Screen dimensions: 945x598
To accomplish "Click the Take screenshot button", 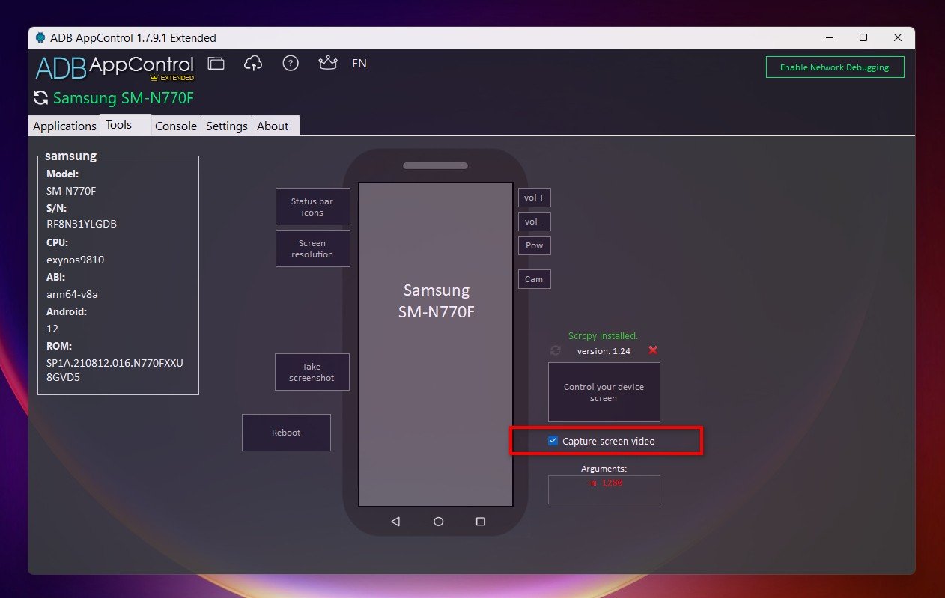I will [x=312, y=372].
